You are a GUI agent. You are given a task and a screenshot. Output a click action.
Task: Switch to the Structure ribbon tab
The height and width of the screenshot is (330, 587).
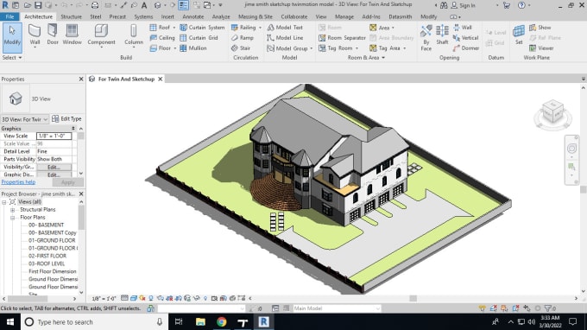click(x=71, y=17)
